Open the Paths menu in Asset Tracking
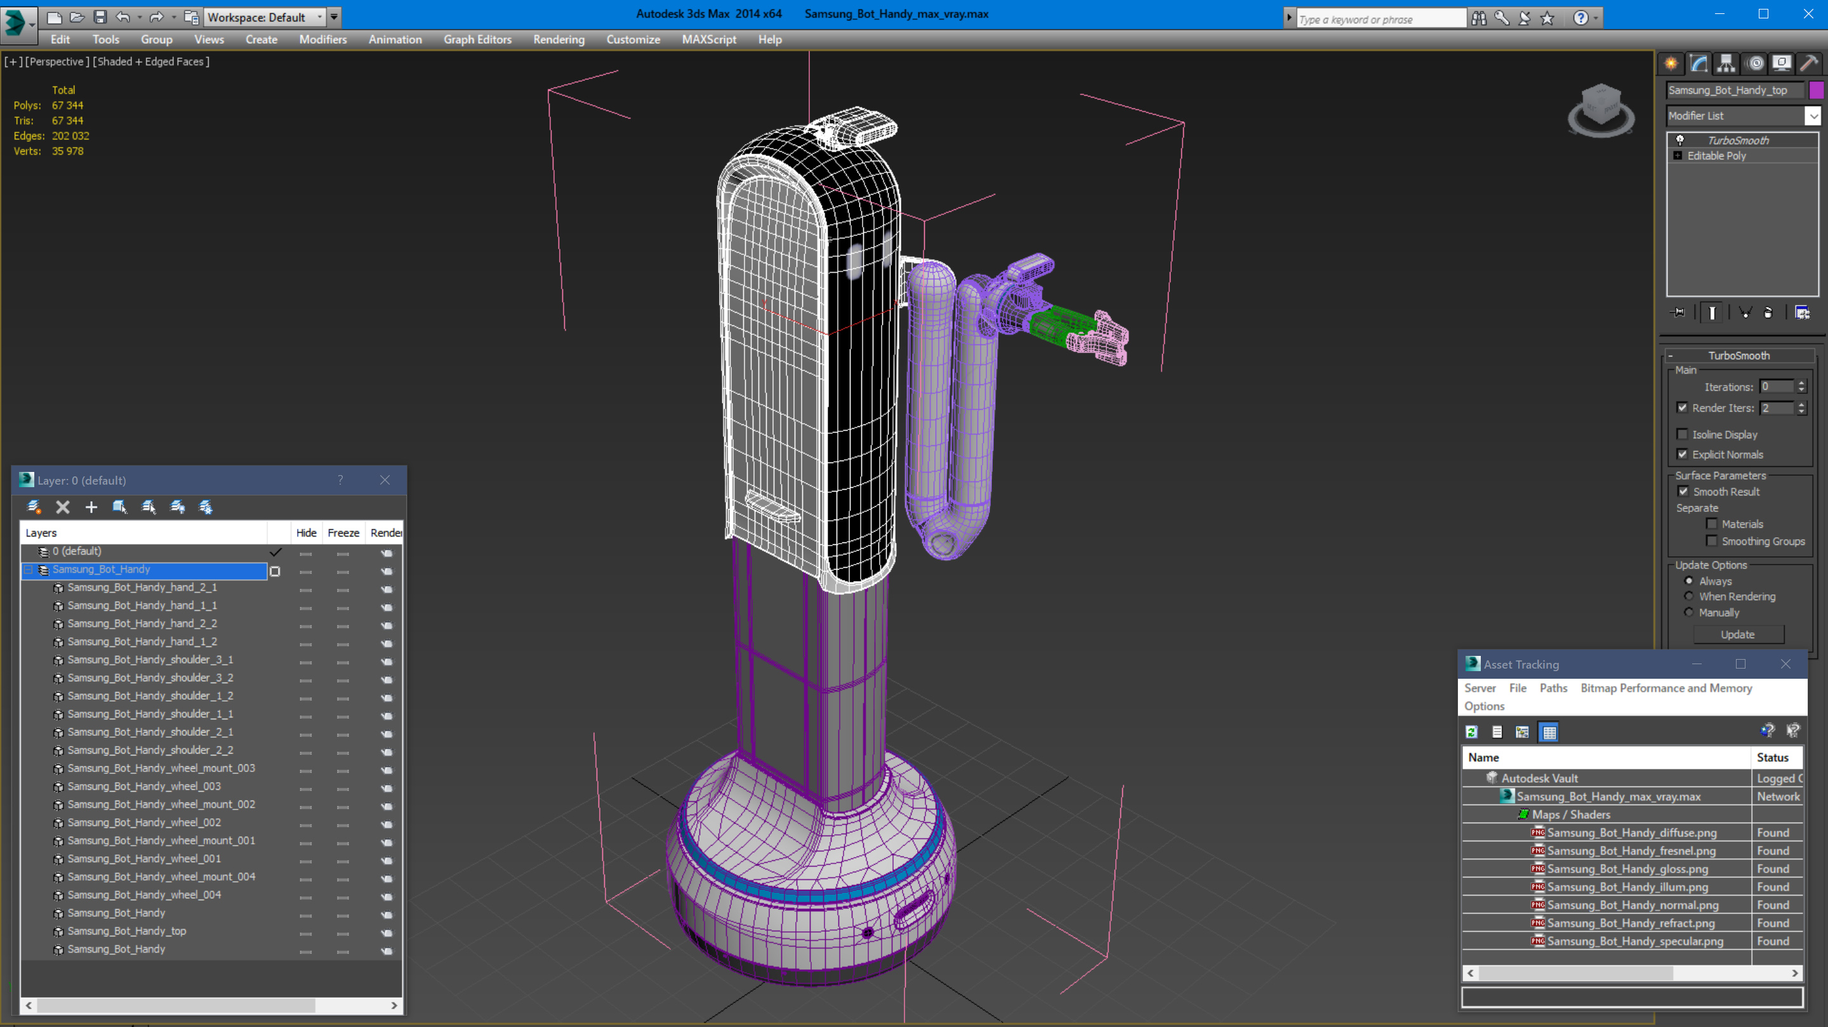This screenshot has height=1027, width=1828. (1553, 688)
